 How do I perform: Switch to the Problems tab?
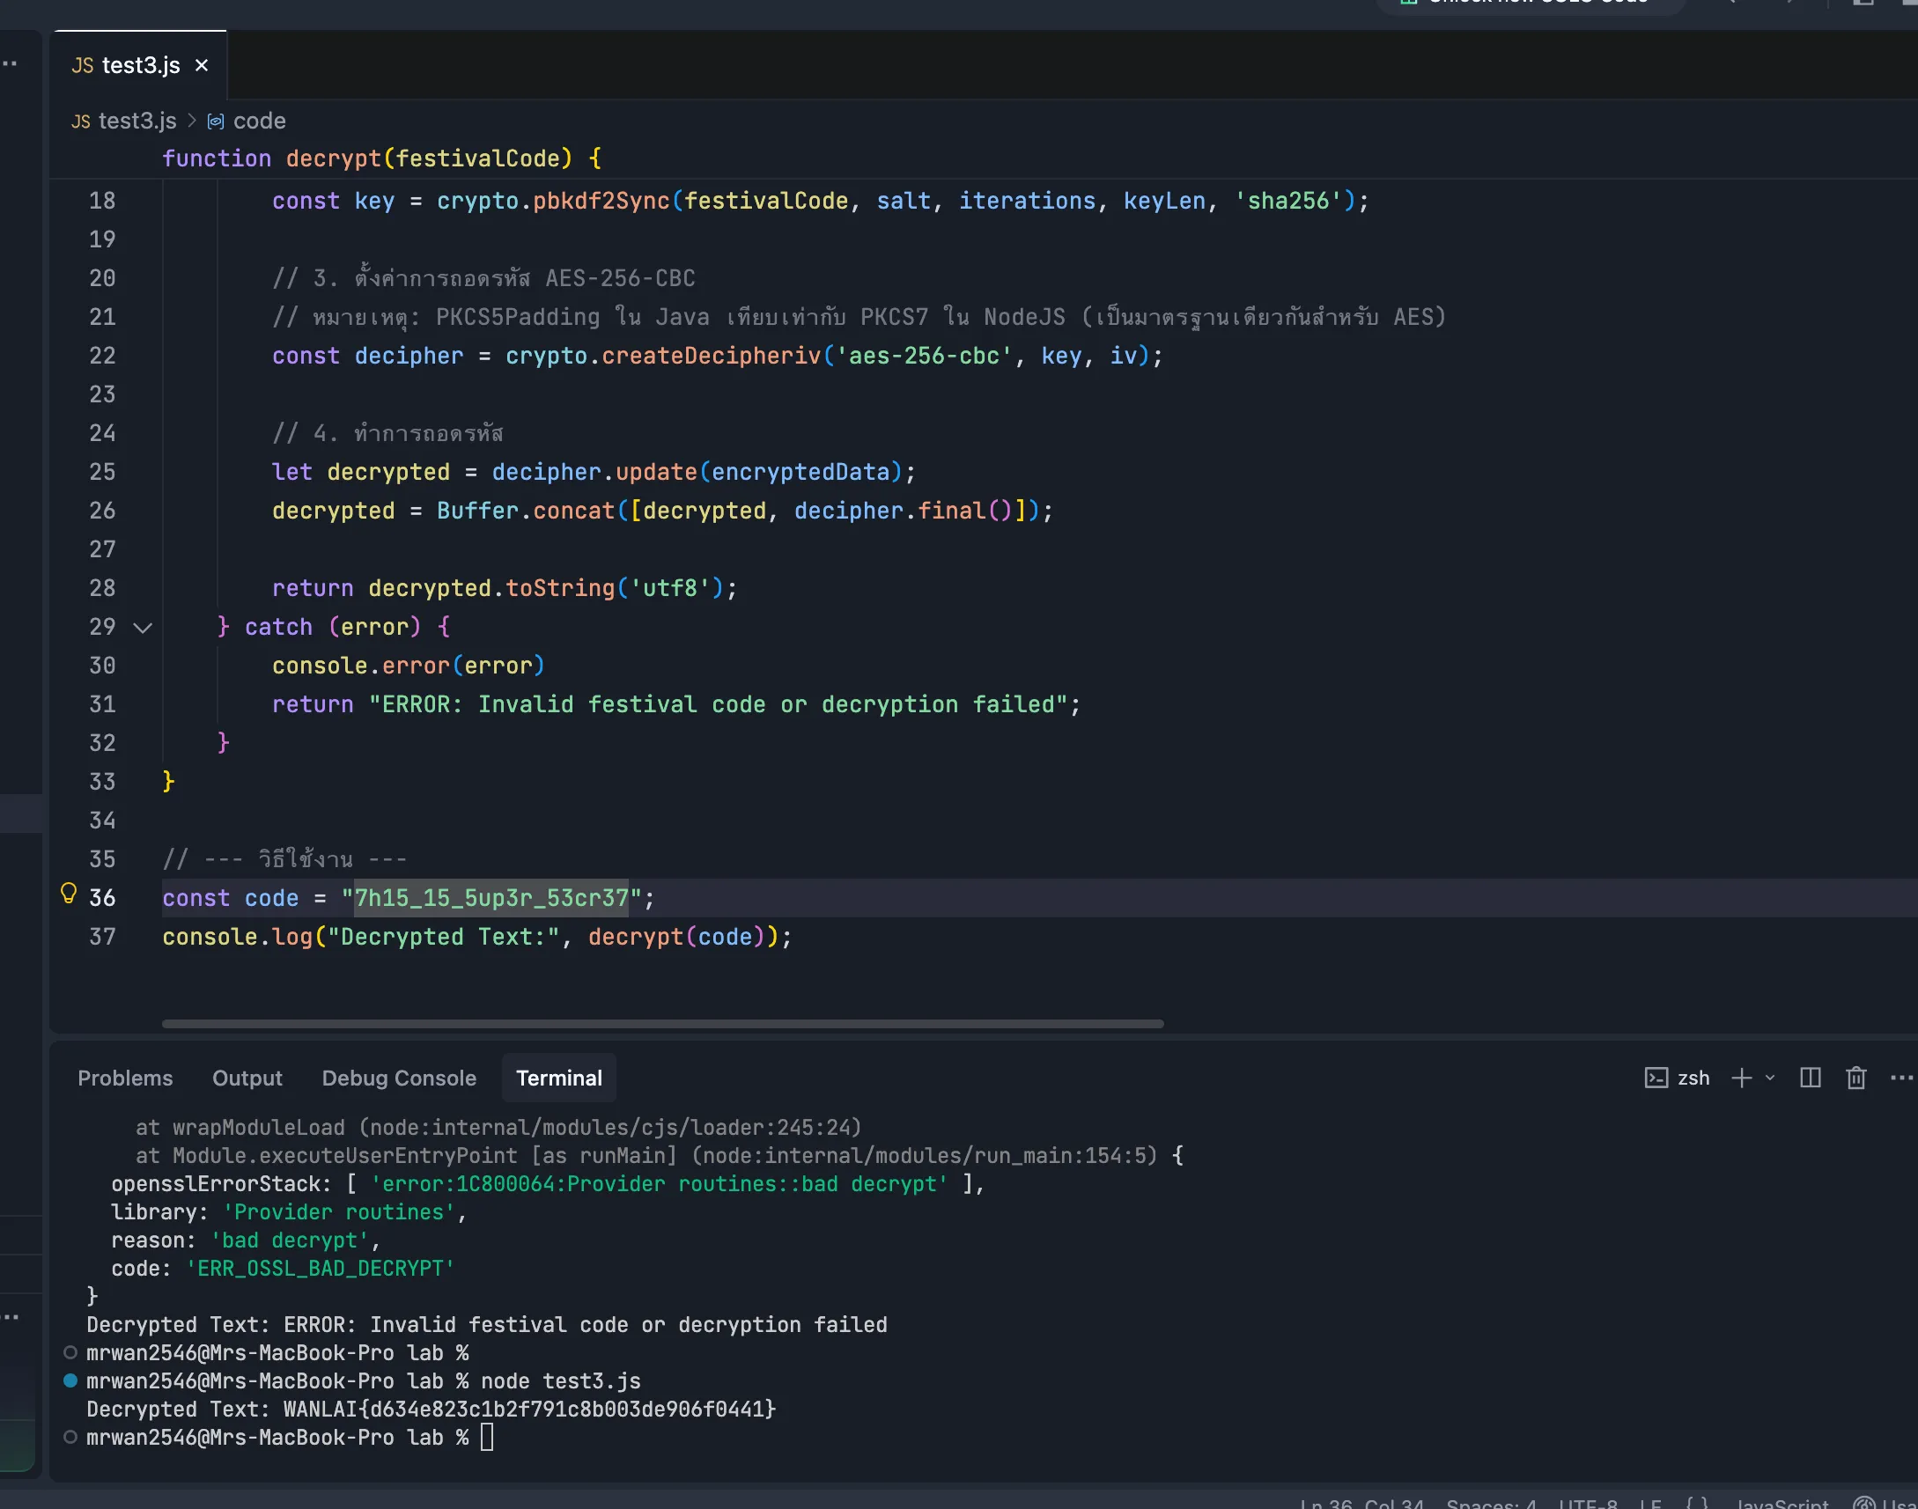pos(125,1078)
